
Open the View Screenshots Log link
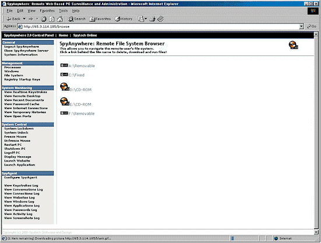tap(22, 218)
